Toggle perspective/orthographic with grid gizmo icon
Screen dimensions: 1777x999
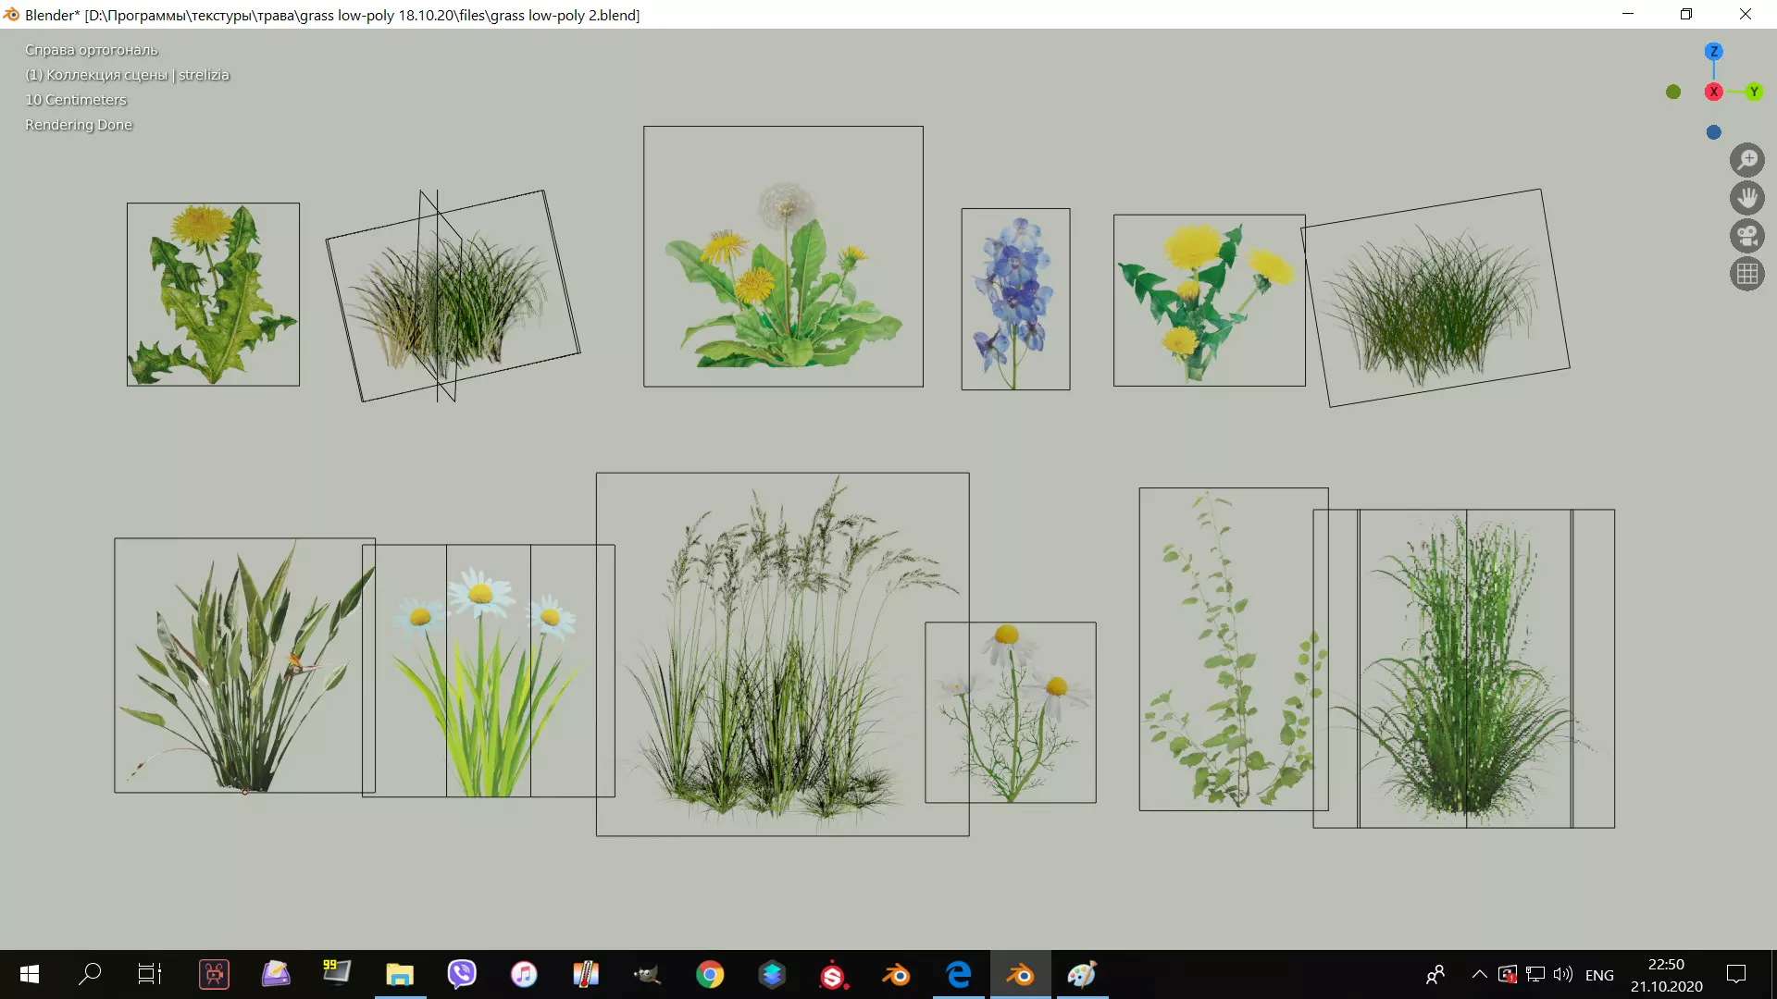(x=1746, y=274)
